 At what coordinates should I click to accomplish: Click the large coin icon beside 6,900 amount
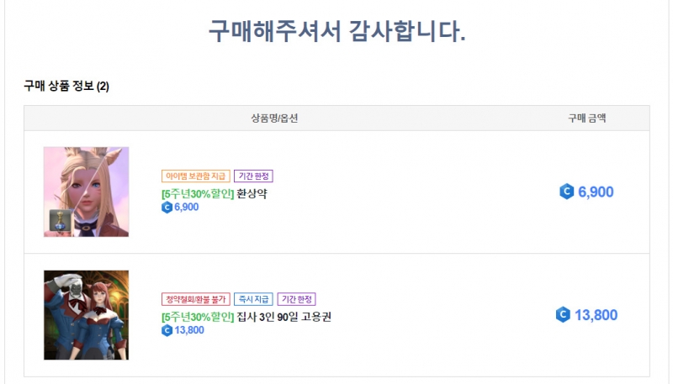[566, 192]
